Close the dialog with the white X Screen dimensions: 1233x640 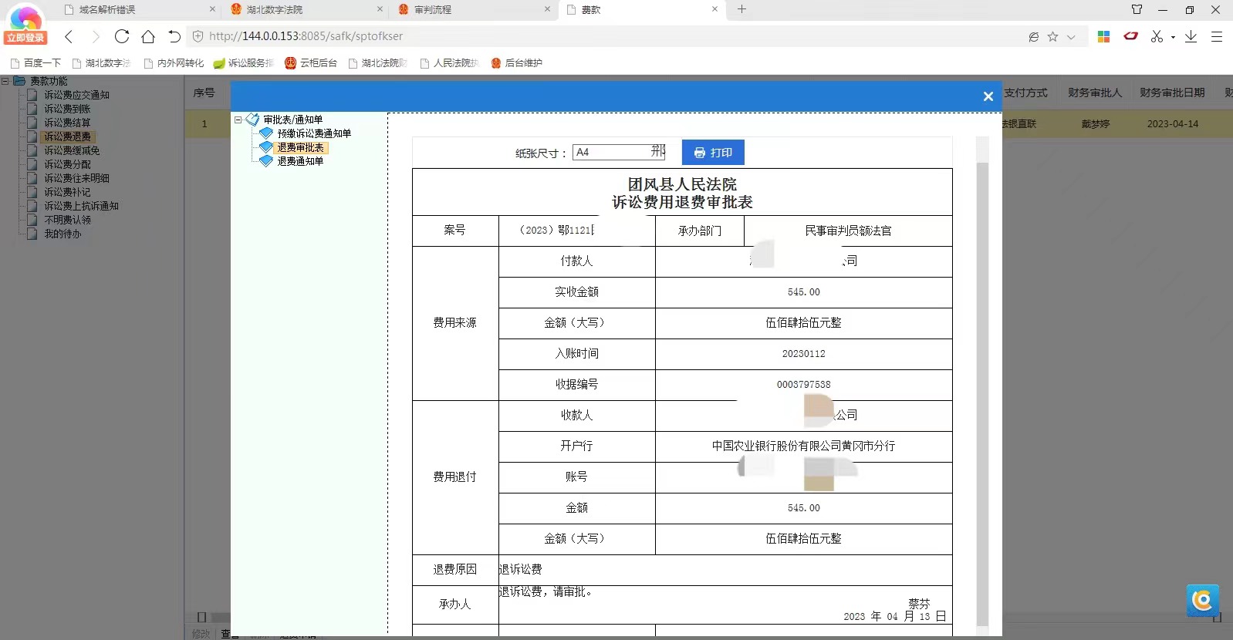pos(988,96)
